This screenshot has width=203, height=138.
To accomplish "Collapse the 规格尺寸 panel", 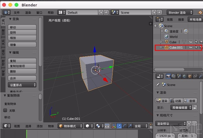I will [158, 115].
